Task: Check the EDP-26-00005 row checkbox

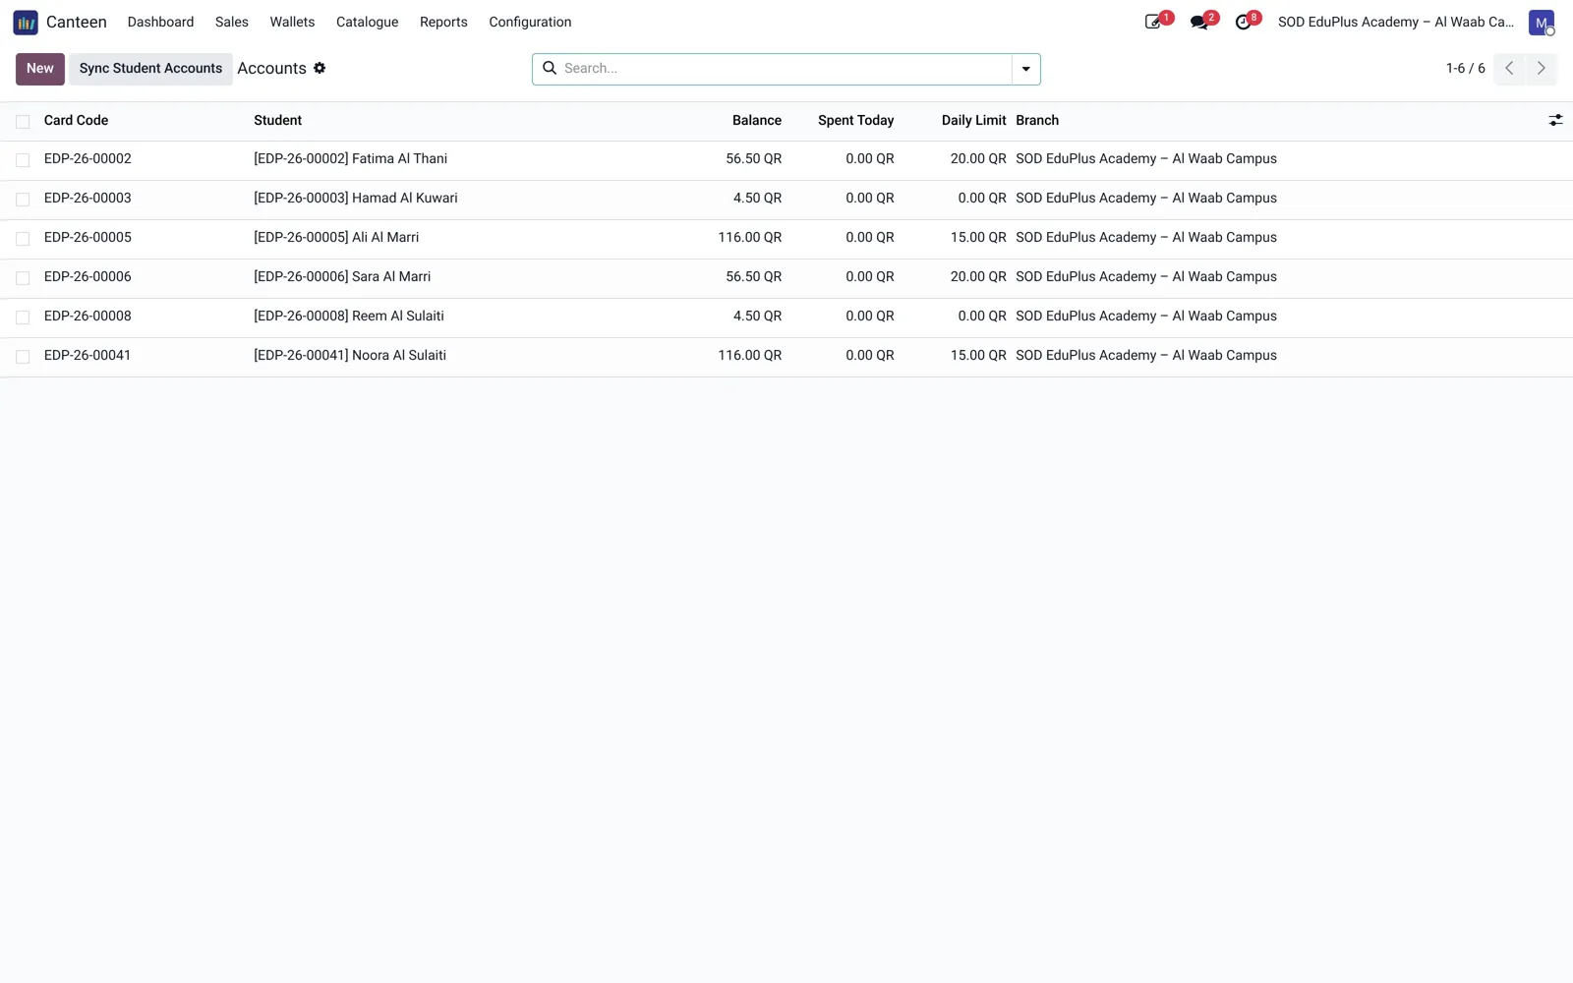Action: pyautogui.click(x=23, y=238)
